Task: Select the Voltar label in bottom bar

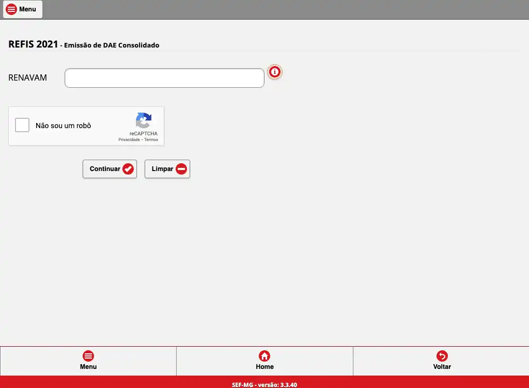Action: tap(442, 367)
